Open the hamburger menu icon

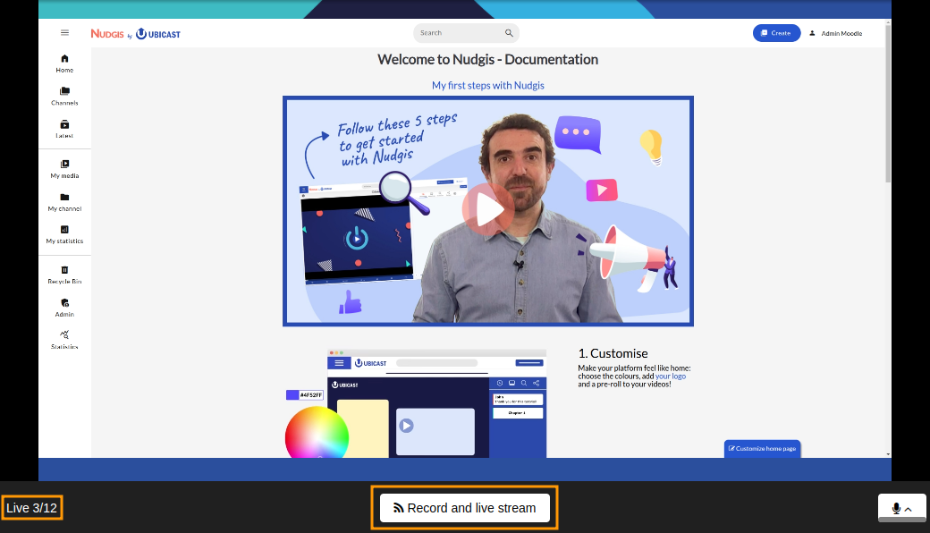(64, 33)
